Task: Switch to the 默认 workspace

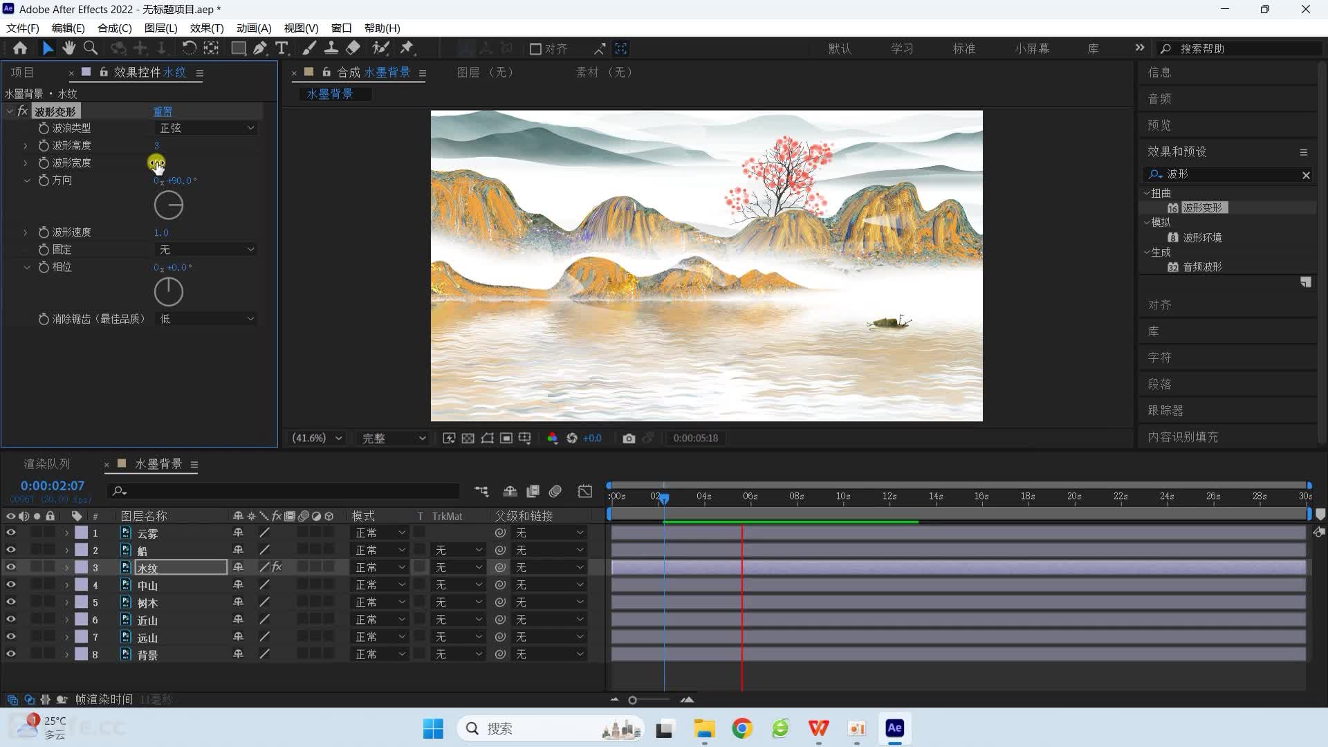Action: pyautogui.click(x=840, y=49)
